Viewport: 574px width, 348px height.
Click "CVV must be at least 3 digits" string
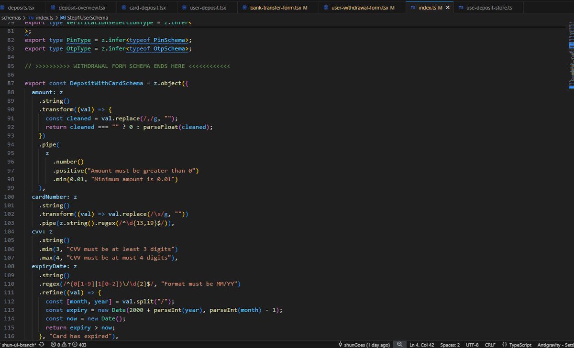click(120, 249)
